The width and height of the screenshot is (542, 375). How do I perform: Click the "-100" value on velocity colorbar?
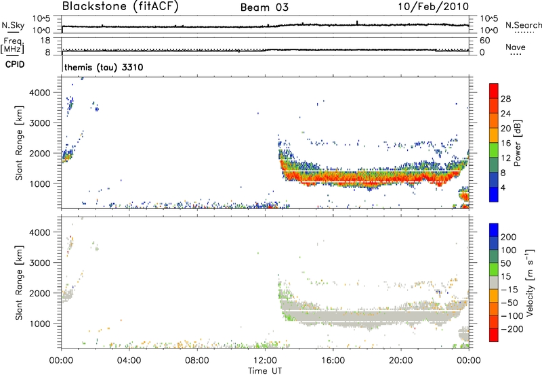512,316
